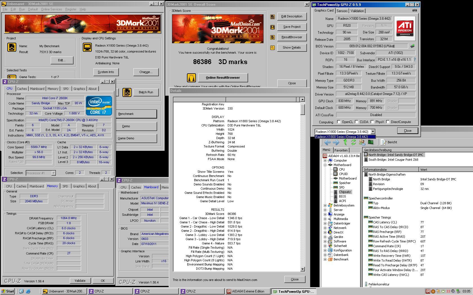Screen dimensions: 473x295
Task: Expand Anzeige node in AIDA64 tree
Action: point(325,214)
